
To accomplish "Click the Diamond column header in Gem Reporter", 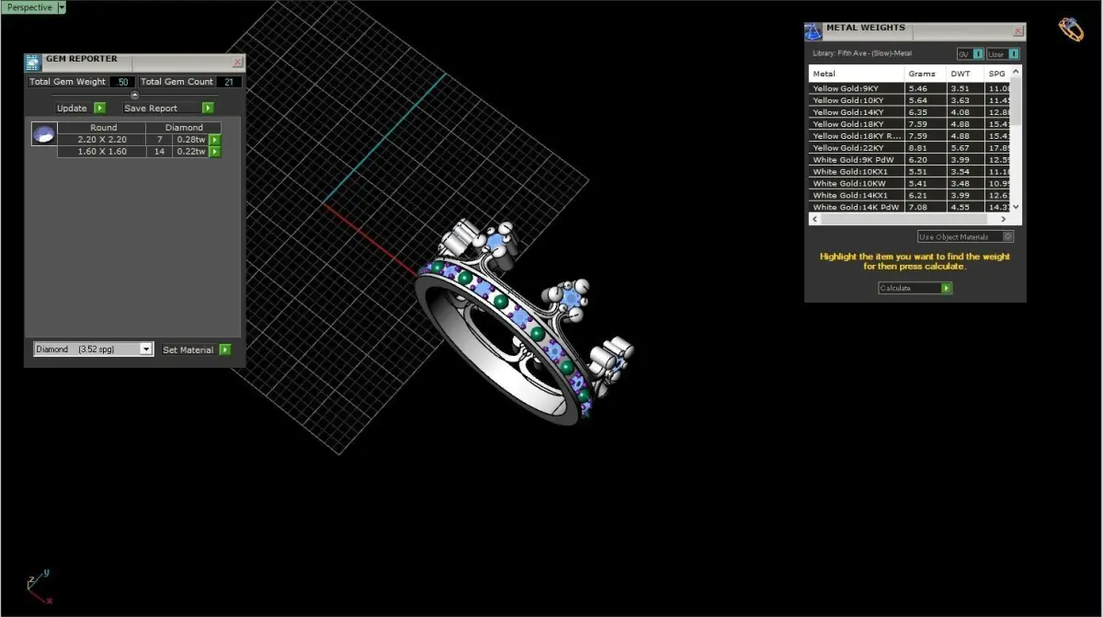I will coord(184,128).
